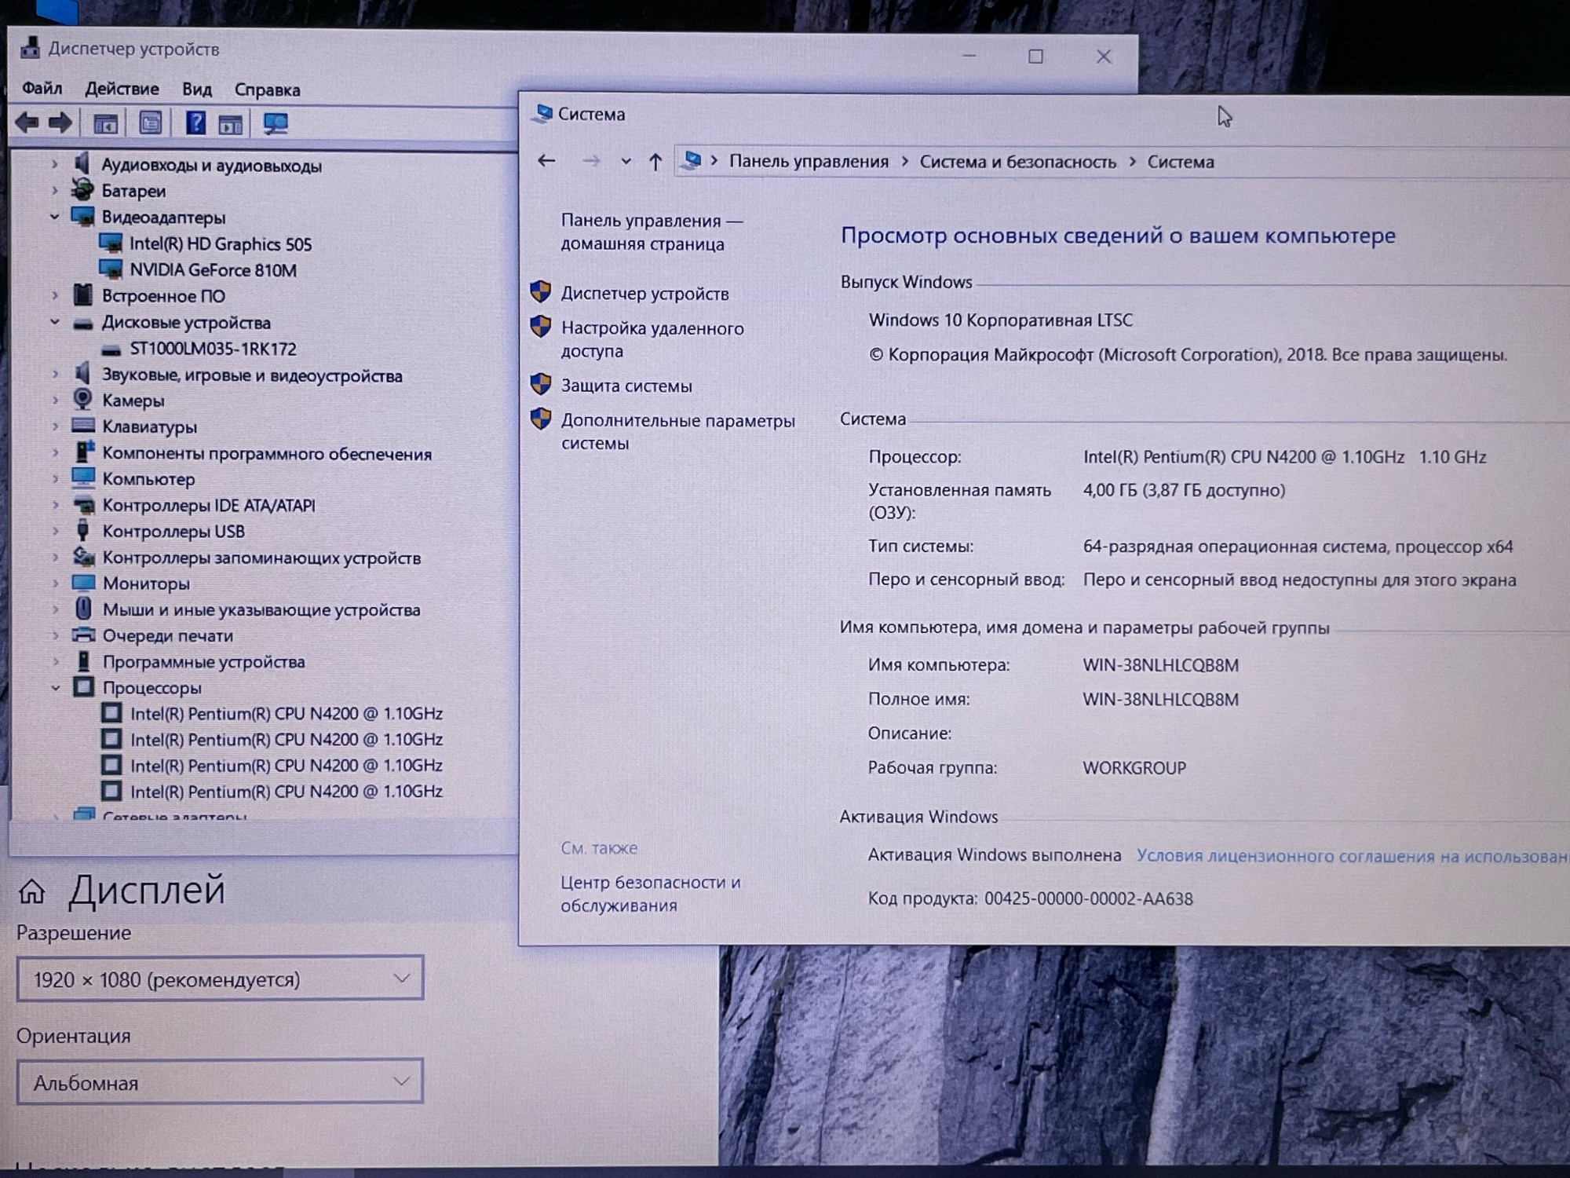Expand the Батареи category
1570x1178 pixels.
[x=54, y=191]
